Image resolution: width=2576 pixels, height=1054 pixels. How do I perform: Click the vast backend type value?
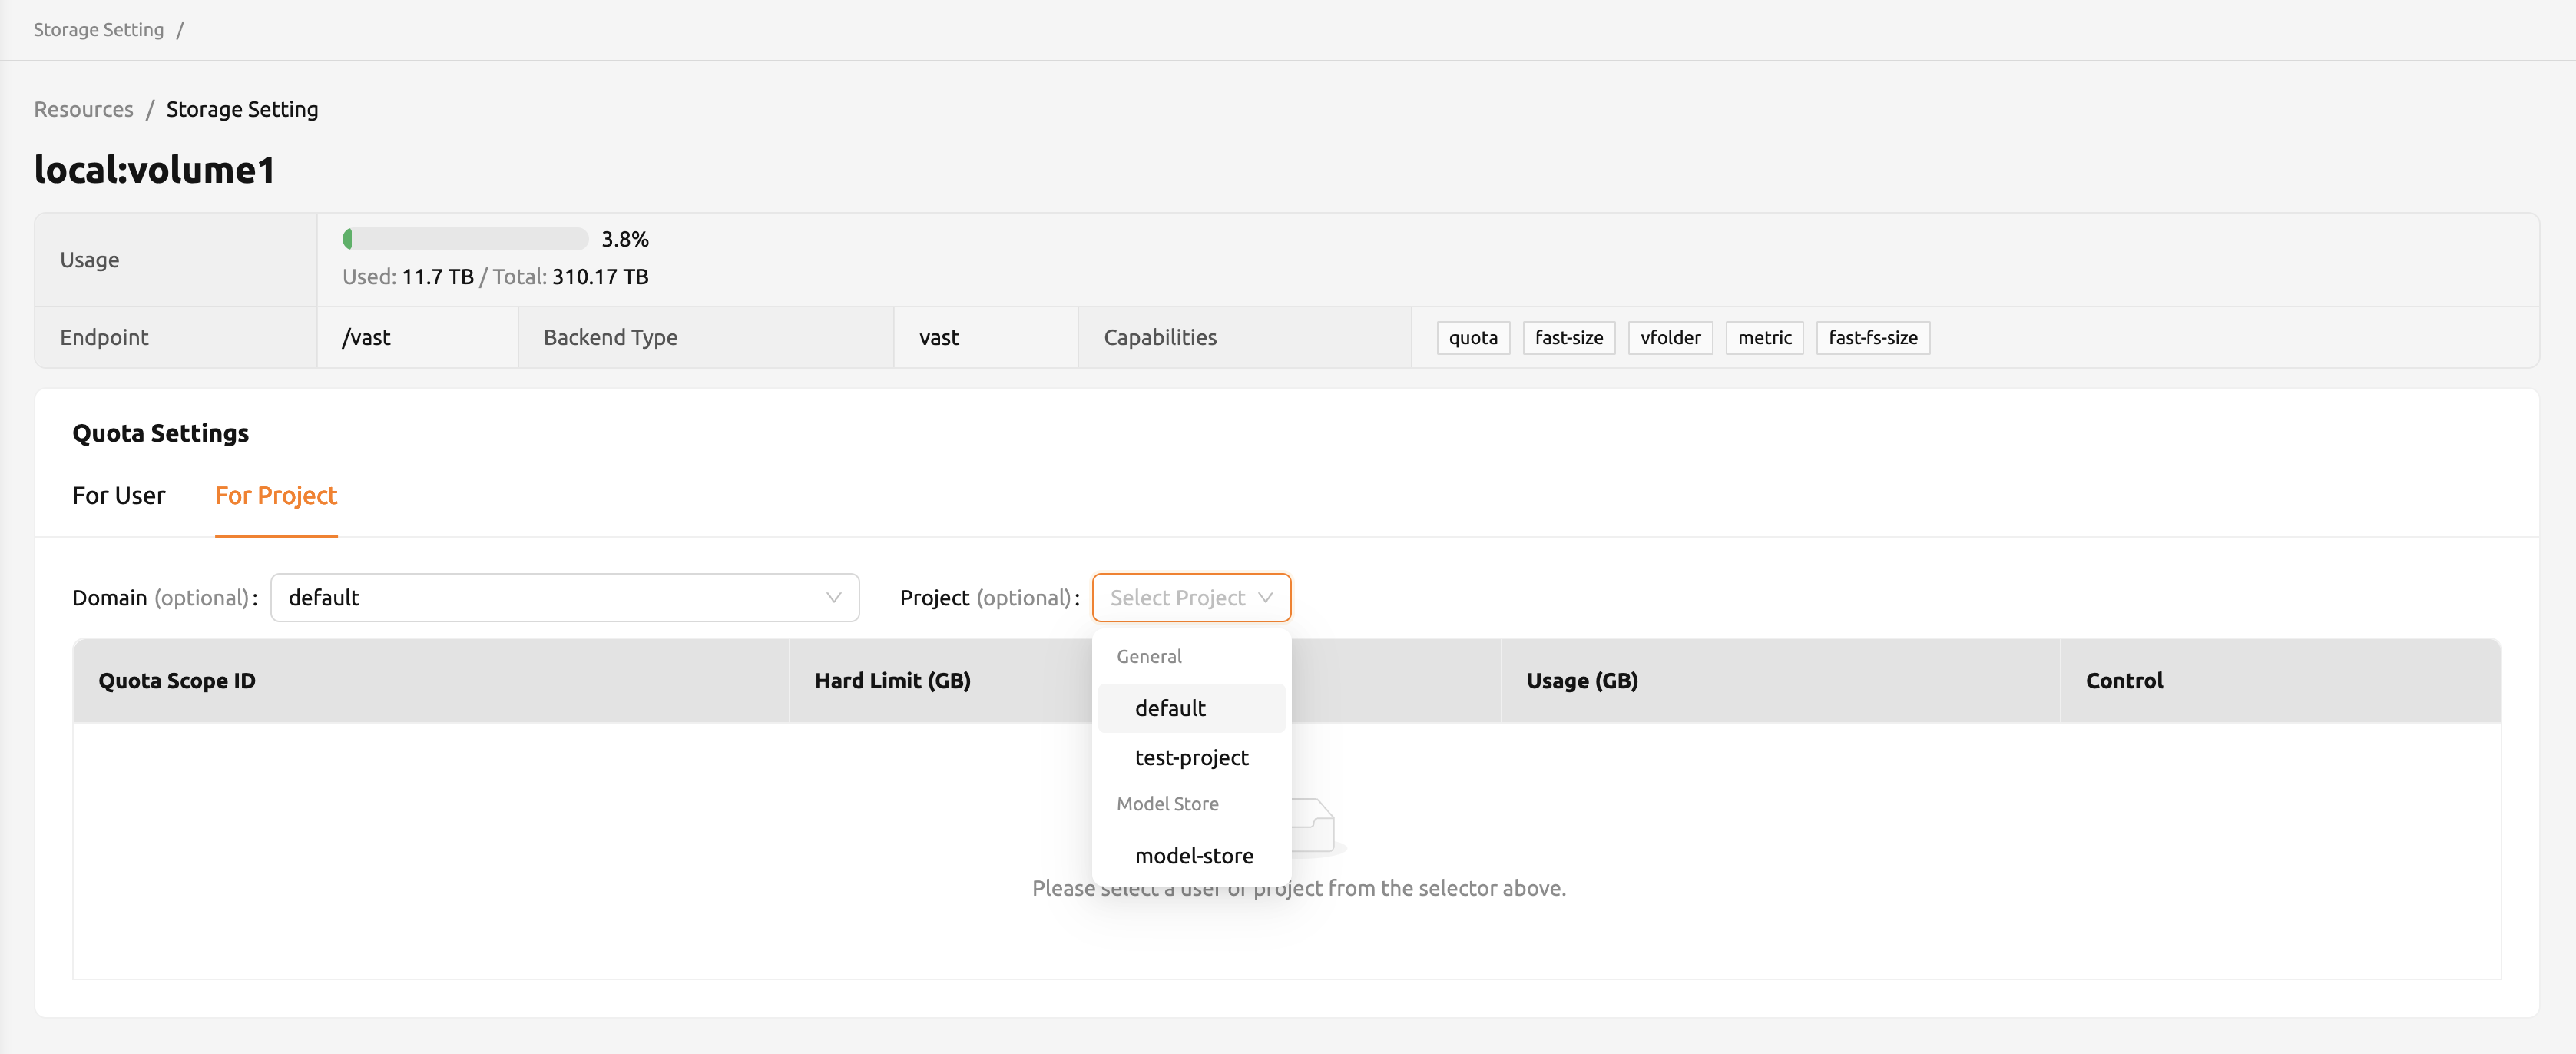tap(939, 337)
